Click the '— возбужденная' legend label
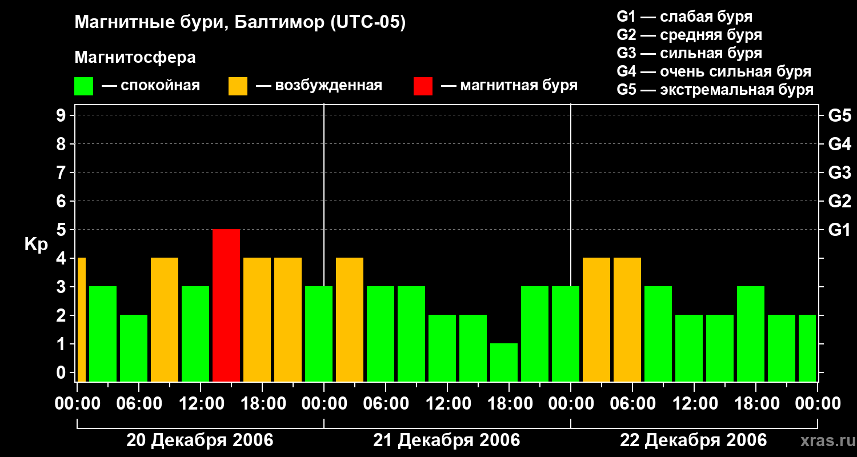857x457 pixels. (319, 86)
